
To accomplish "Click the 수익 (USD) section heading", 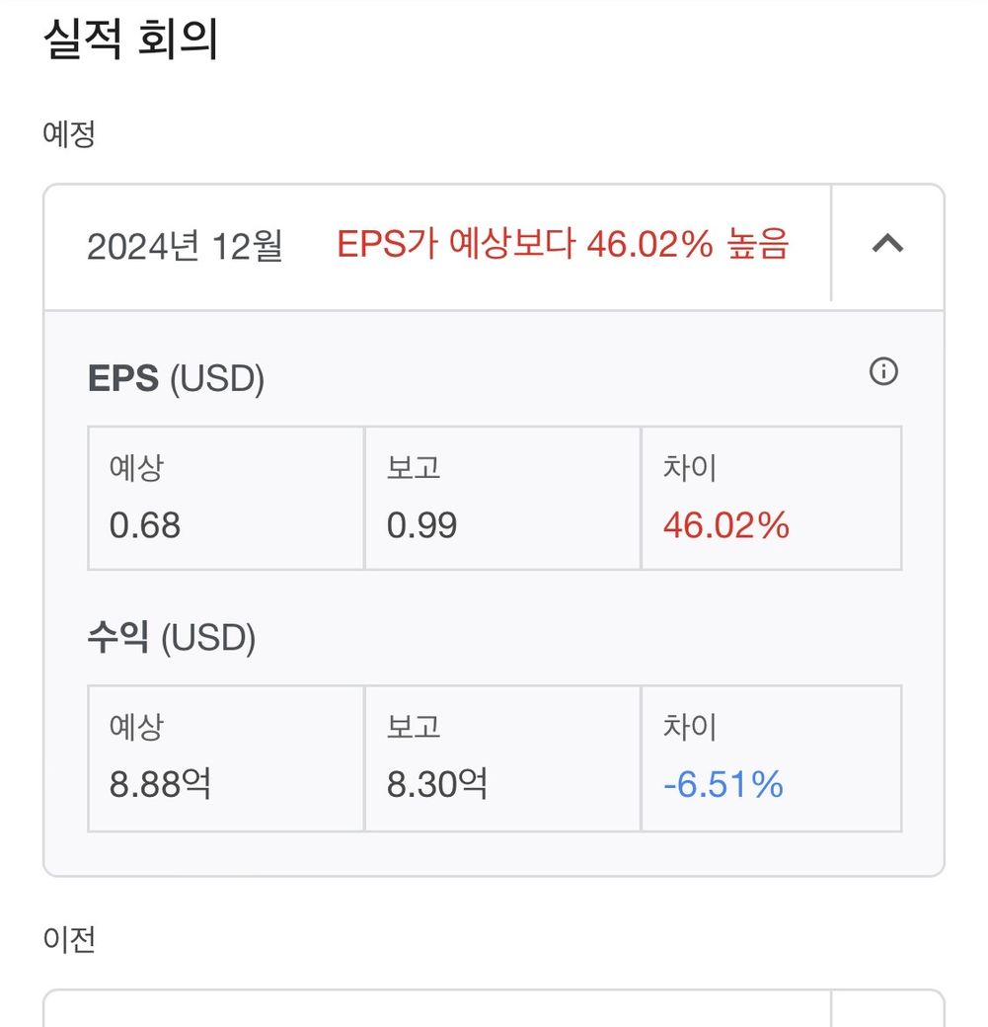I will tap(172, 639).
